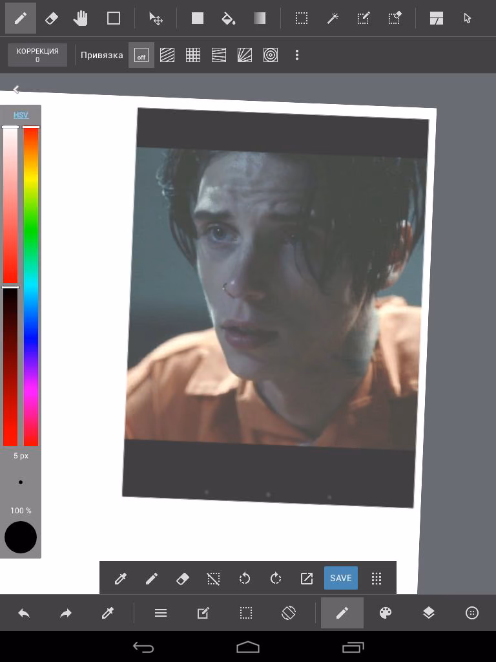Select the Selection Pen tool

(x=363, y=18)
